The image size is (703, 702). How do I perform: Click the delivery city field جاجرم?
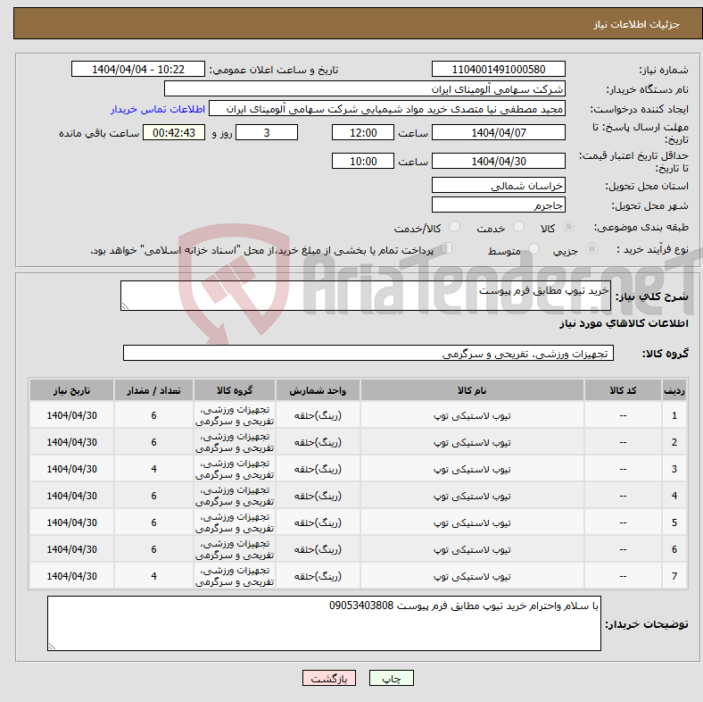pos(498,205)
